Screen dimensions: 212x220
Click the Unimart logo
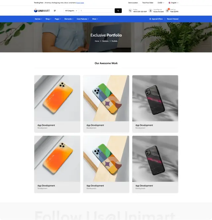coord(42,11)
